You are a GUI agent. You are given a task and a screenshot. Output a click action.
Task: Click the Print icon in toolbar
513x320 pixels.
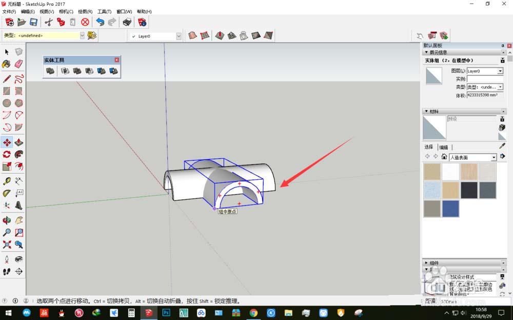coord(127,22)
